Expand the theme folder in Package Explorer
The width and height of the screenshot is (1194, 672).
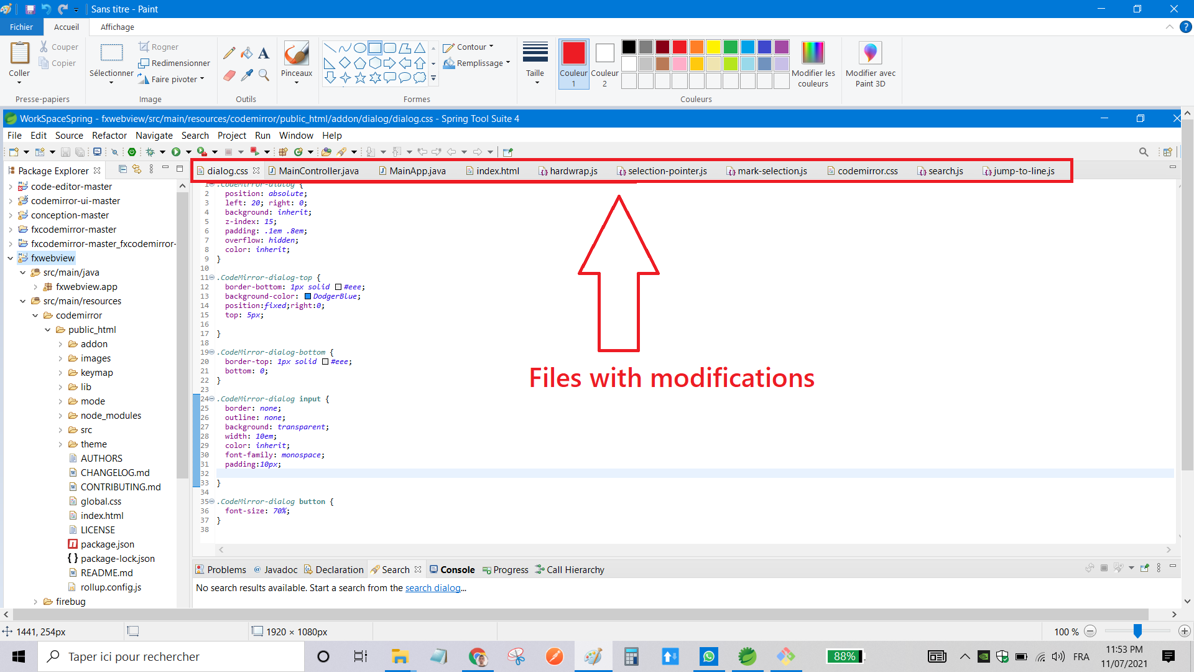(x=60, y=444)
